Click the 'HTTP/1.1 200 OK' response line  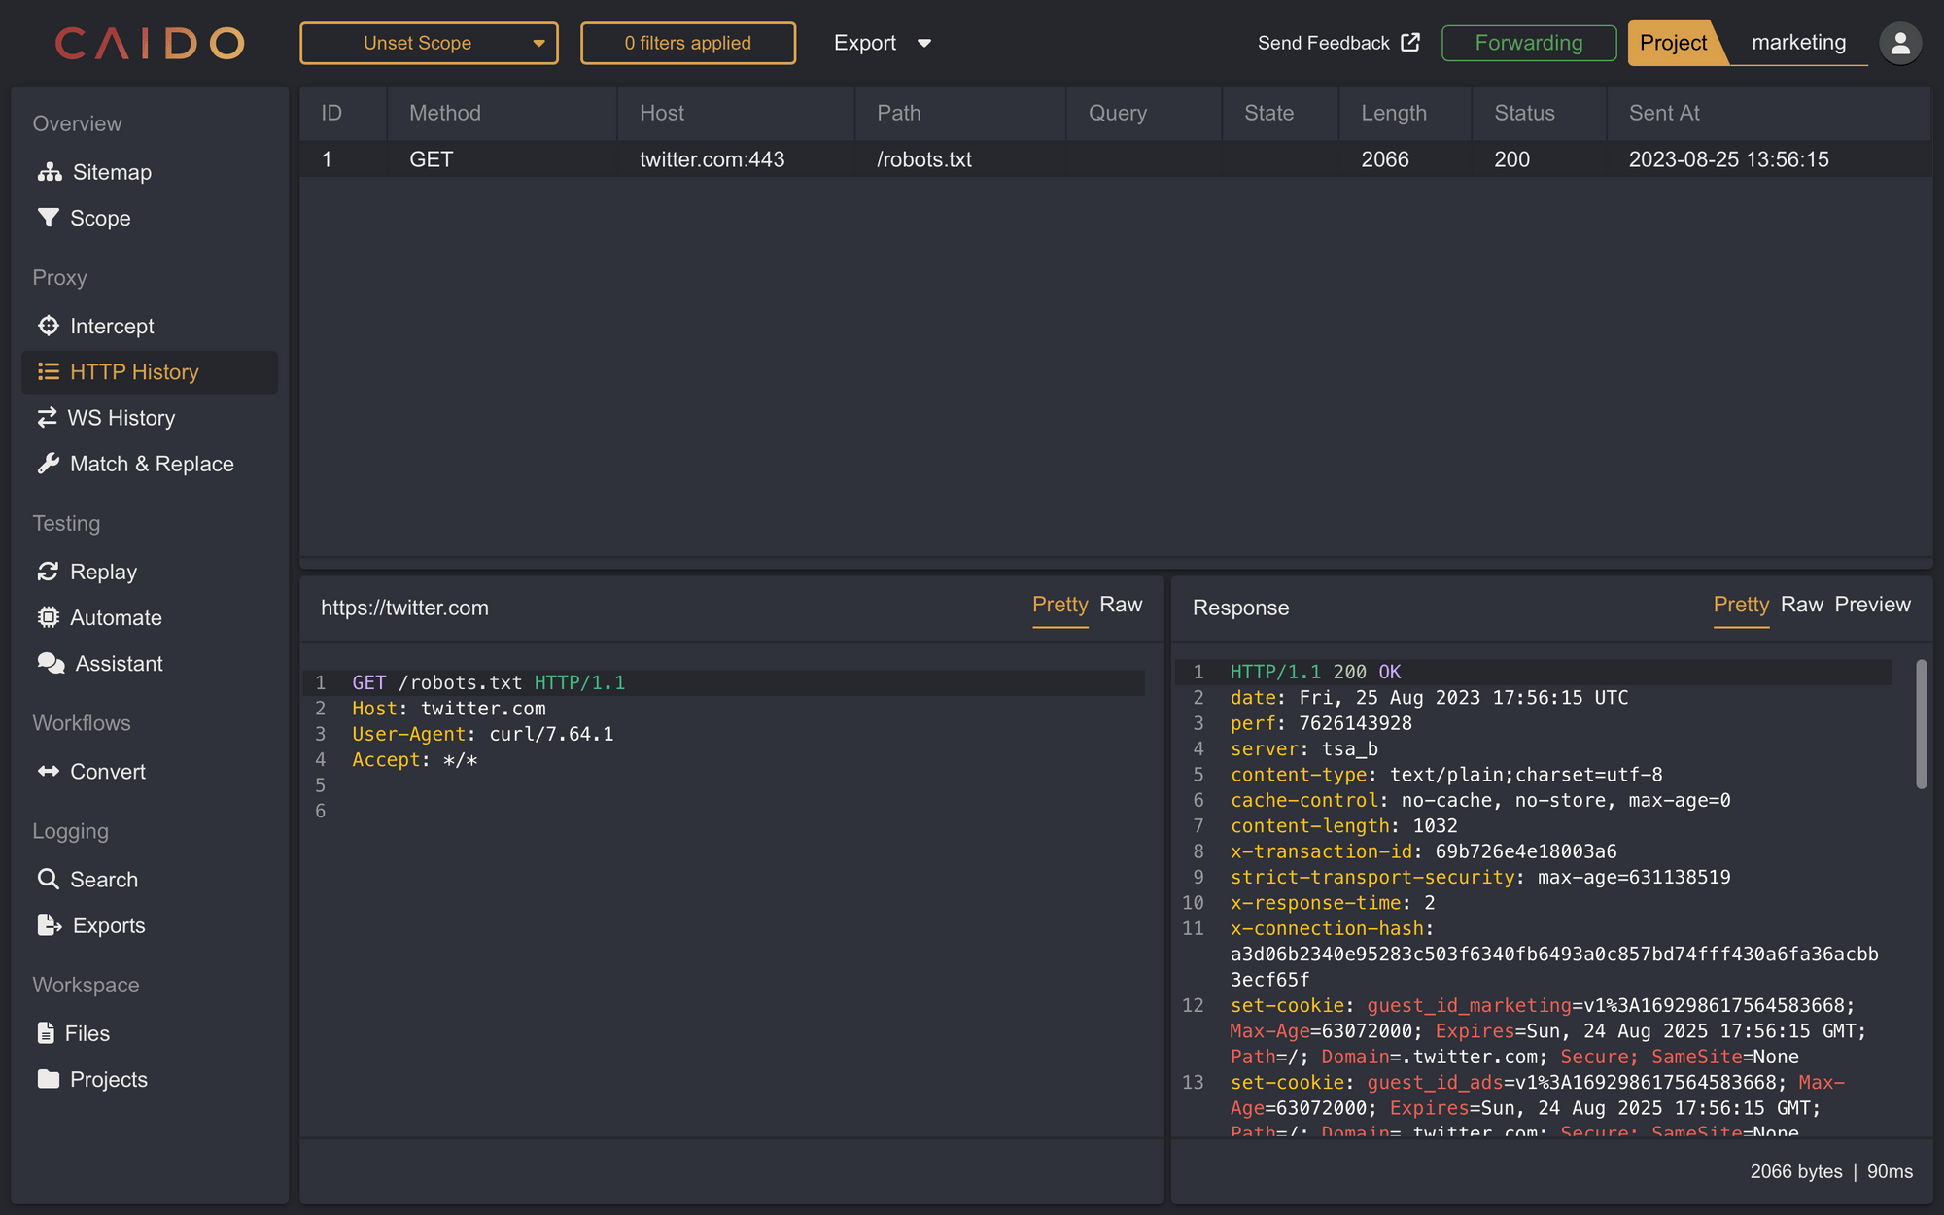coord(1315,672)
